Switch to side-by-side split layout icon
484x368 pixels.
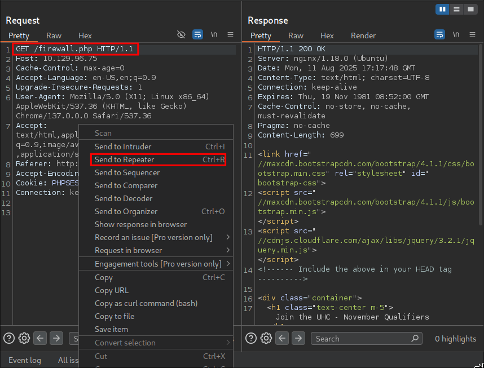442,9
